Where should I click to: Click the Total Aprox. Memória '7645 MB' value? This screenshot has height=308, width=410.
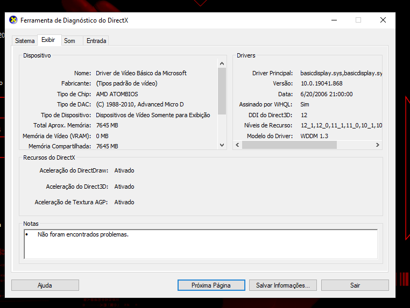coord(107,125)
